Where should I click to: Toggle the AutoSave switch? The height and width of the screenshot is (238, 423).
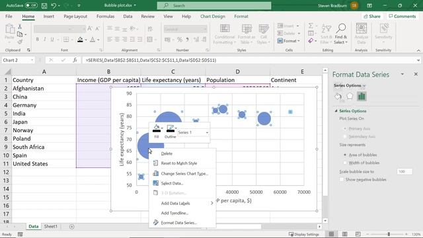(31, 5)
